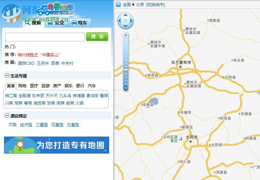Click the 湘菜 cuisine link
Screen dimensions: 260x180
[x=18, y=103]
